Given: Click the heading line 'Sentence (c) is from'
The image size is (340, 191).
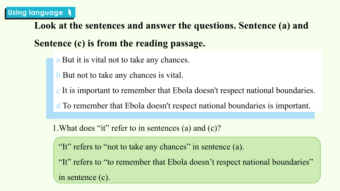Looking at the screenshot, I should [120, 43].
